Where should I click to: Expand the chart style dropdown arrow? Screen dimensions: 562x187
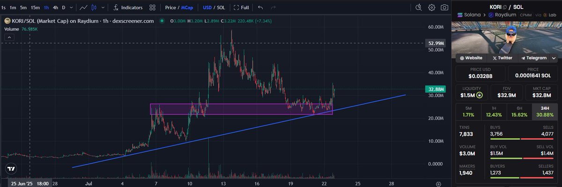pos(103,7)
